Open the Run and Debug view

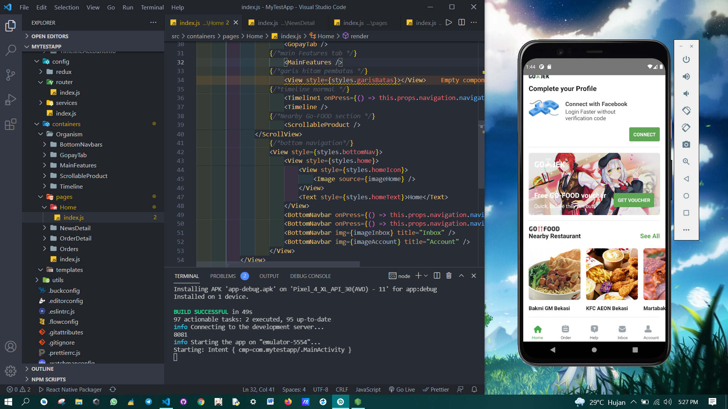point(10,99)
